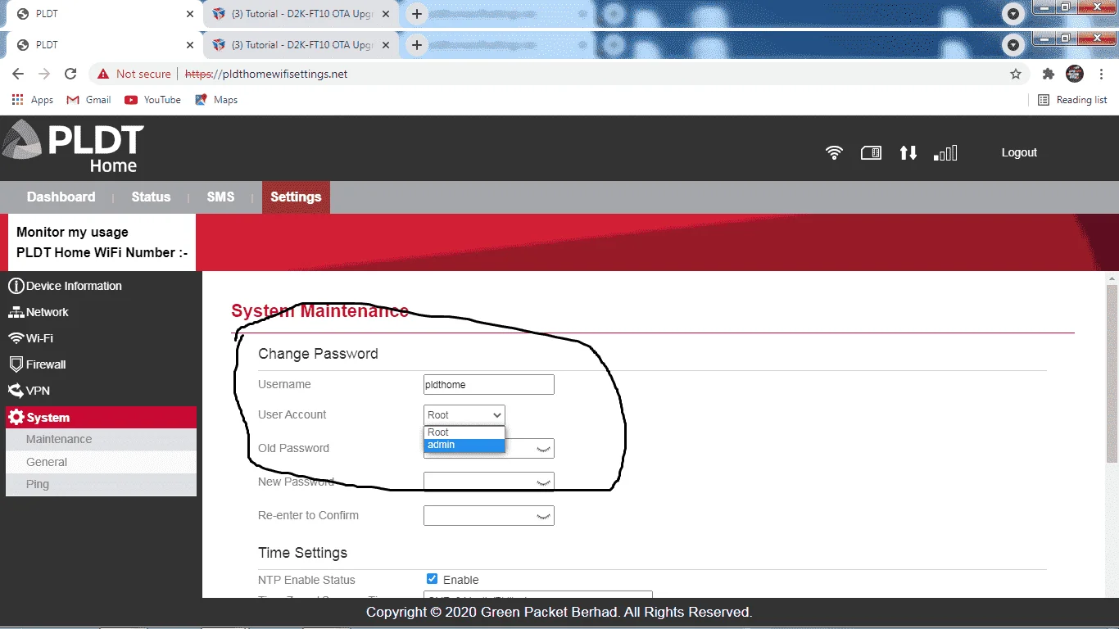
Task: Open the Network sidebar section
Action: click(39, 312)
